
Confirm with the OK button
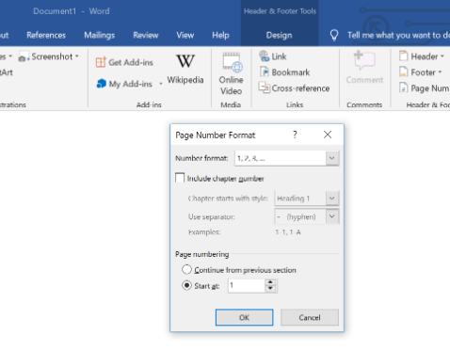click(x=244, y=317)
